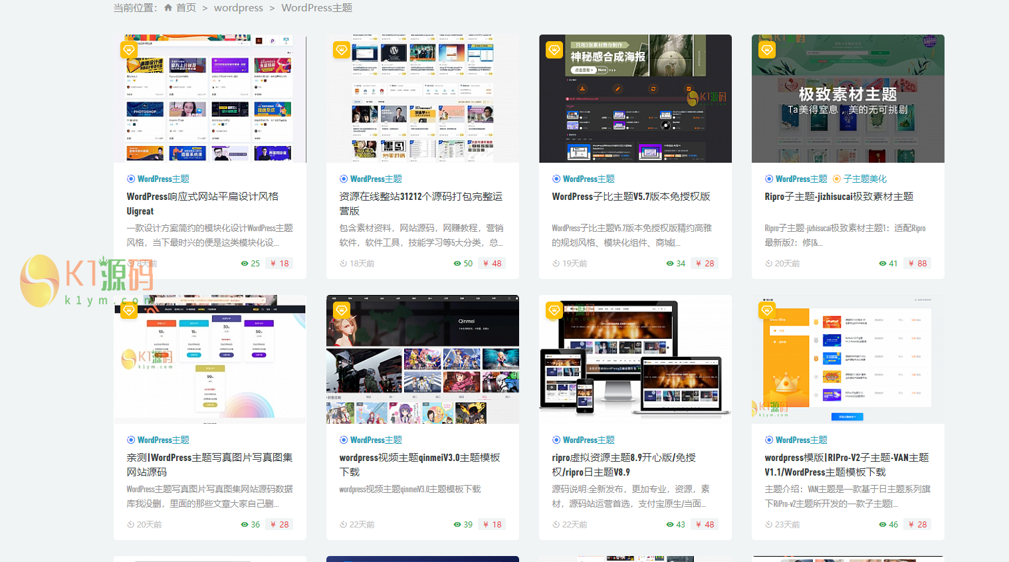Open title WordPress响应式网站平扁设计风格 Uigreat
The height and width of the screenshot is (562, 1009).
[202, 203]
